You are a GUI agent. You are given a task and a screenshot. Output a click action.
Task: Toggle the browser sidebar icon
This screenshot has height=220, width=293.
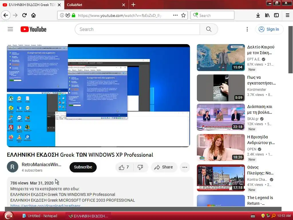click(x=276, y=15)
